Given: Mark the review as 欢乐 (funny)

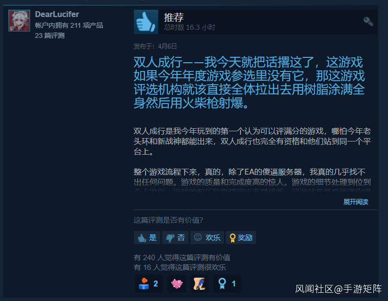Looking at the screenshot, I should (x=207, y=237).
